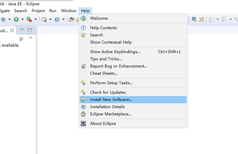Image resolution: width=238 pixels, height=154 pixels.
Task: Click the Report Bug or Enhancement icon
Action: 83,66
